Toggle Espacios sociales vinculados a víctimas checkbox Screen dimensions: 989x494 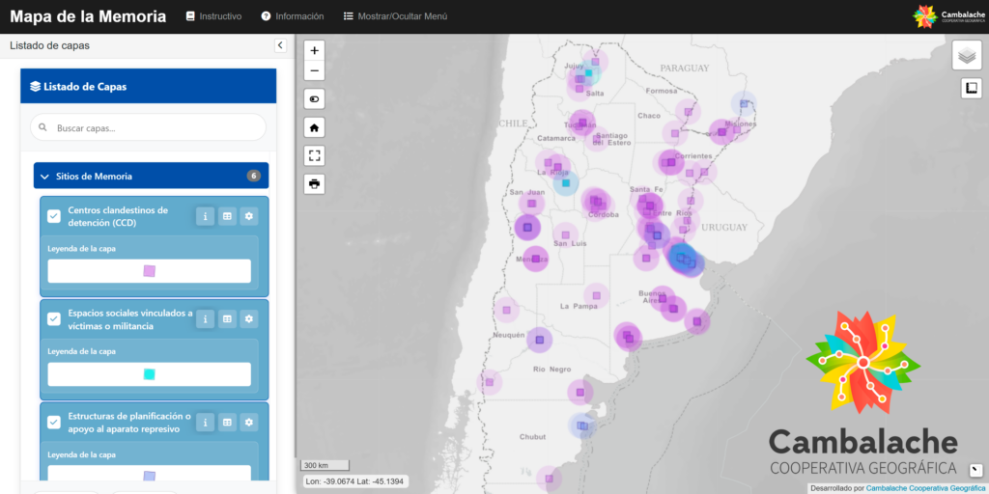54,318
